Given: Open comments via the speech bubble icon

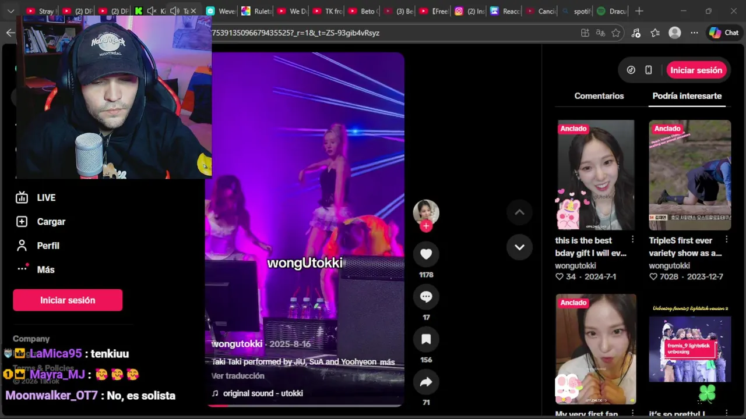Looking at the screenshot, I should pyautogui.click(x=426, y=297).
